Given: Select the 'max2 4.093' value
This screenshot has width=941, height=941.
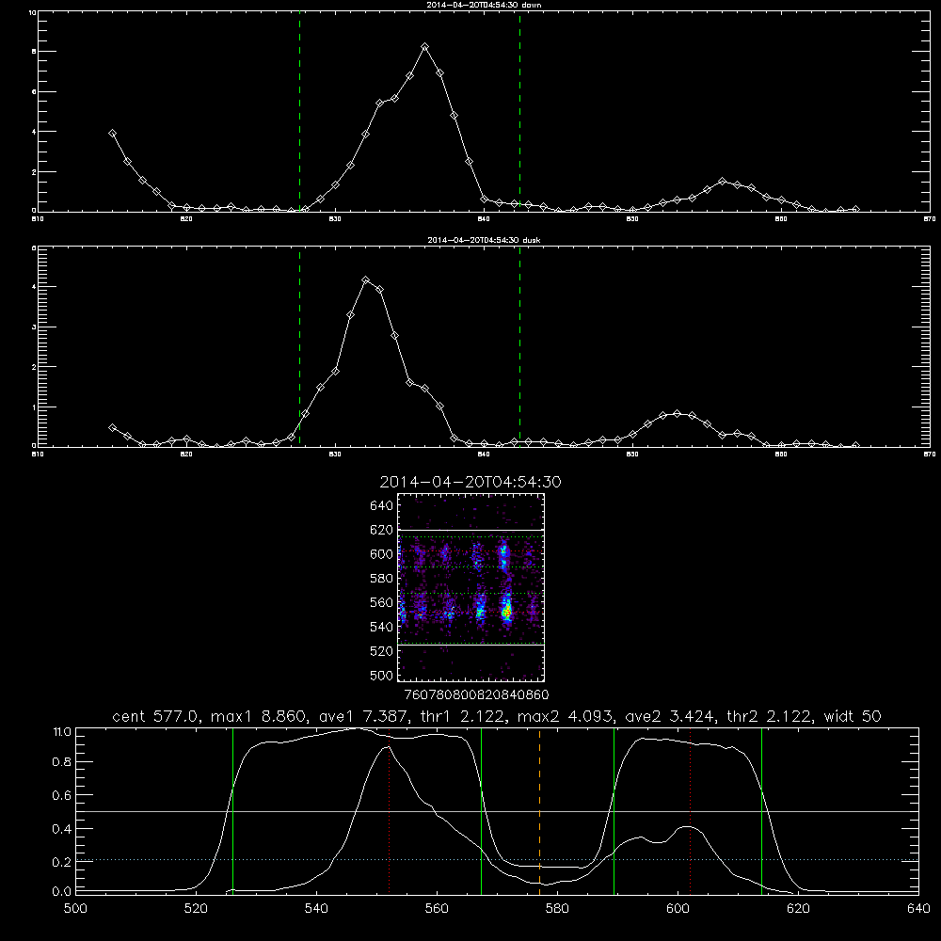Looking at the screenshot, I should click(565, 716).
